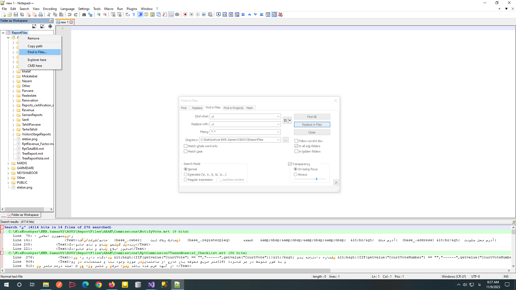Switch to Find in Projects tab
Viewport: 516px width, 290px height.
coord(233,108)
